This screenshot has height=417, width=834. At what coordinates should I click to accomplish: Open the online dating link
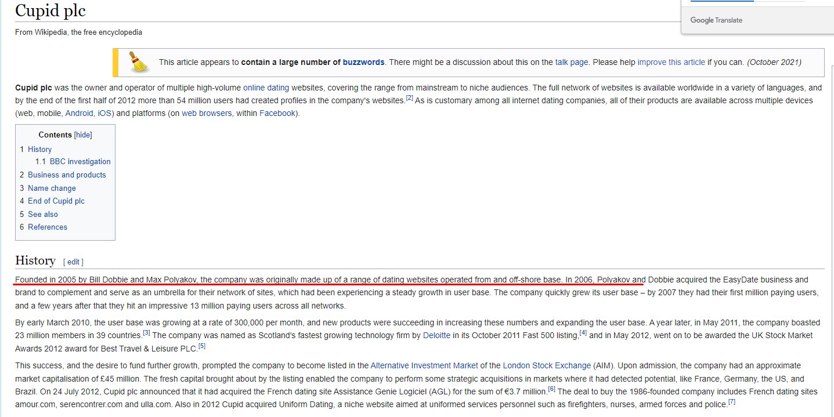pos(266,88)
